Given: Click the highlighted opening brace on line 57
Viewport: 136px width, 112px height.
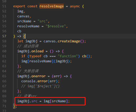Looking at the screenshot, I should coord(24,36).
